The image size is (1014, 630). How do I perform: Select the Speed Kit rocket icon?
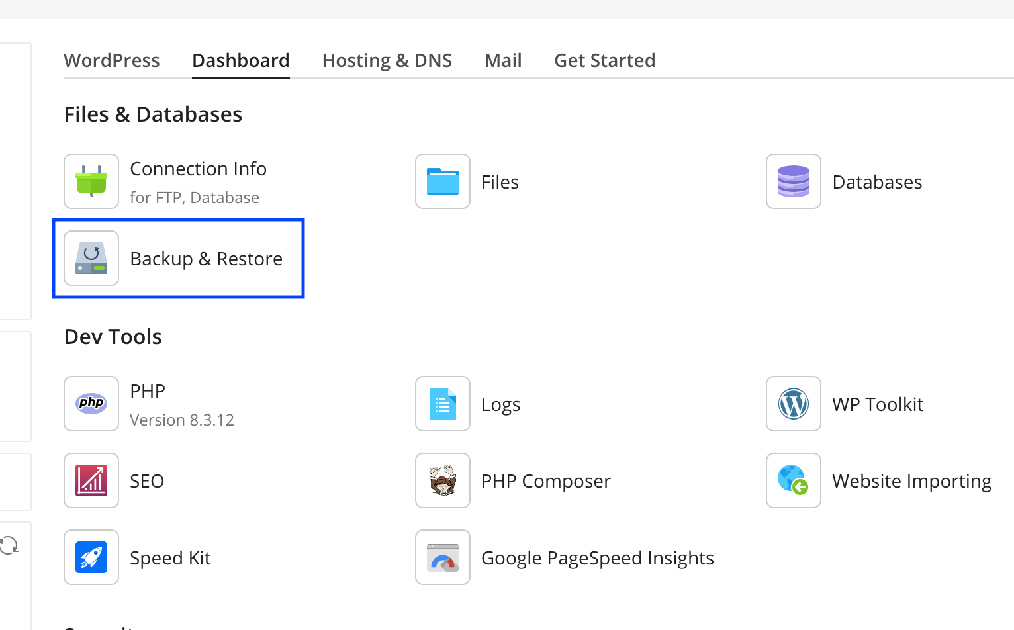tap(91, 557)
